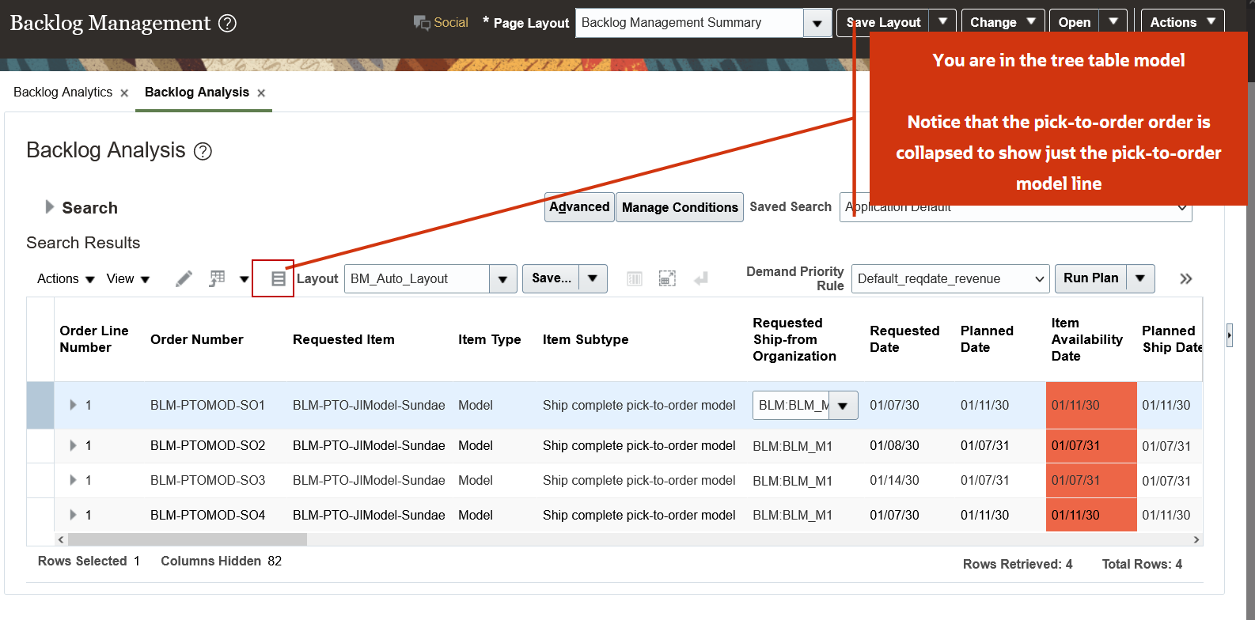Click requested date 01/14/30 cell
Viewport: 1255px width, 620px height.
click(x=894, y=480)
